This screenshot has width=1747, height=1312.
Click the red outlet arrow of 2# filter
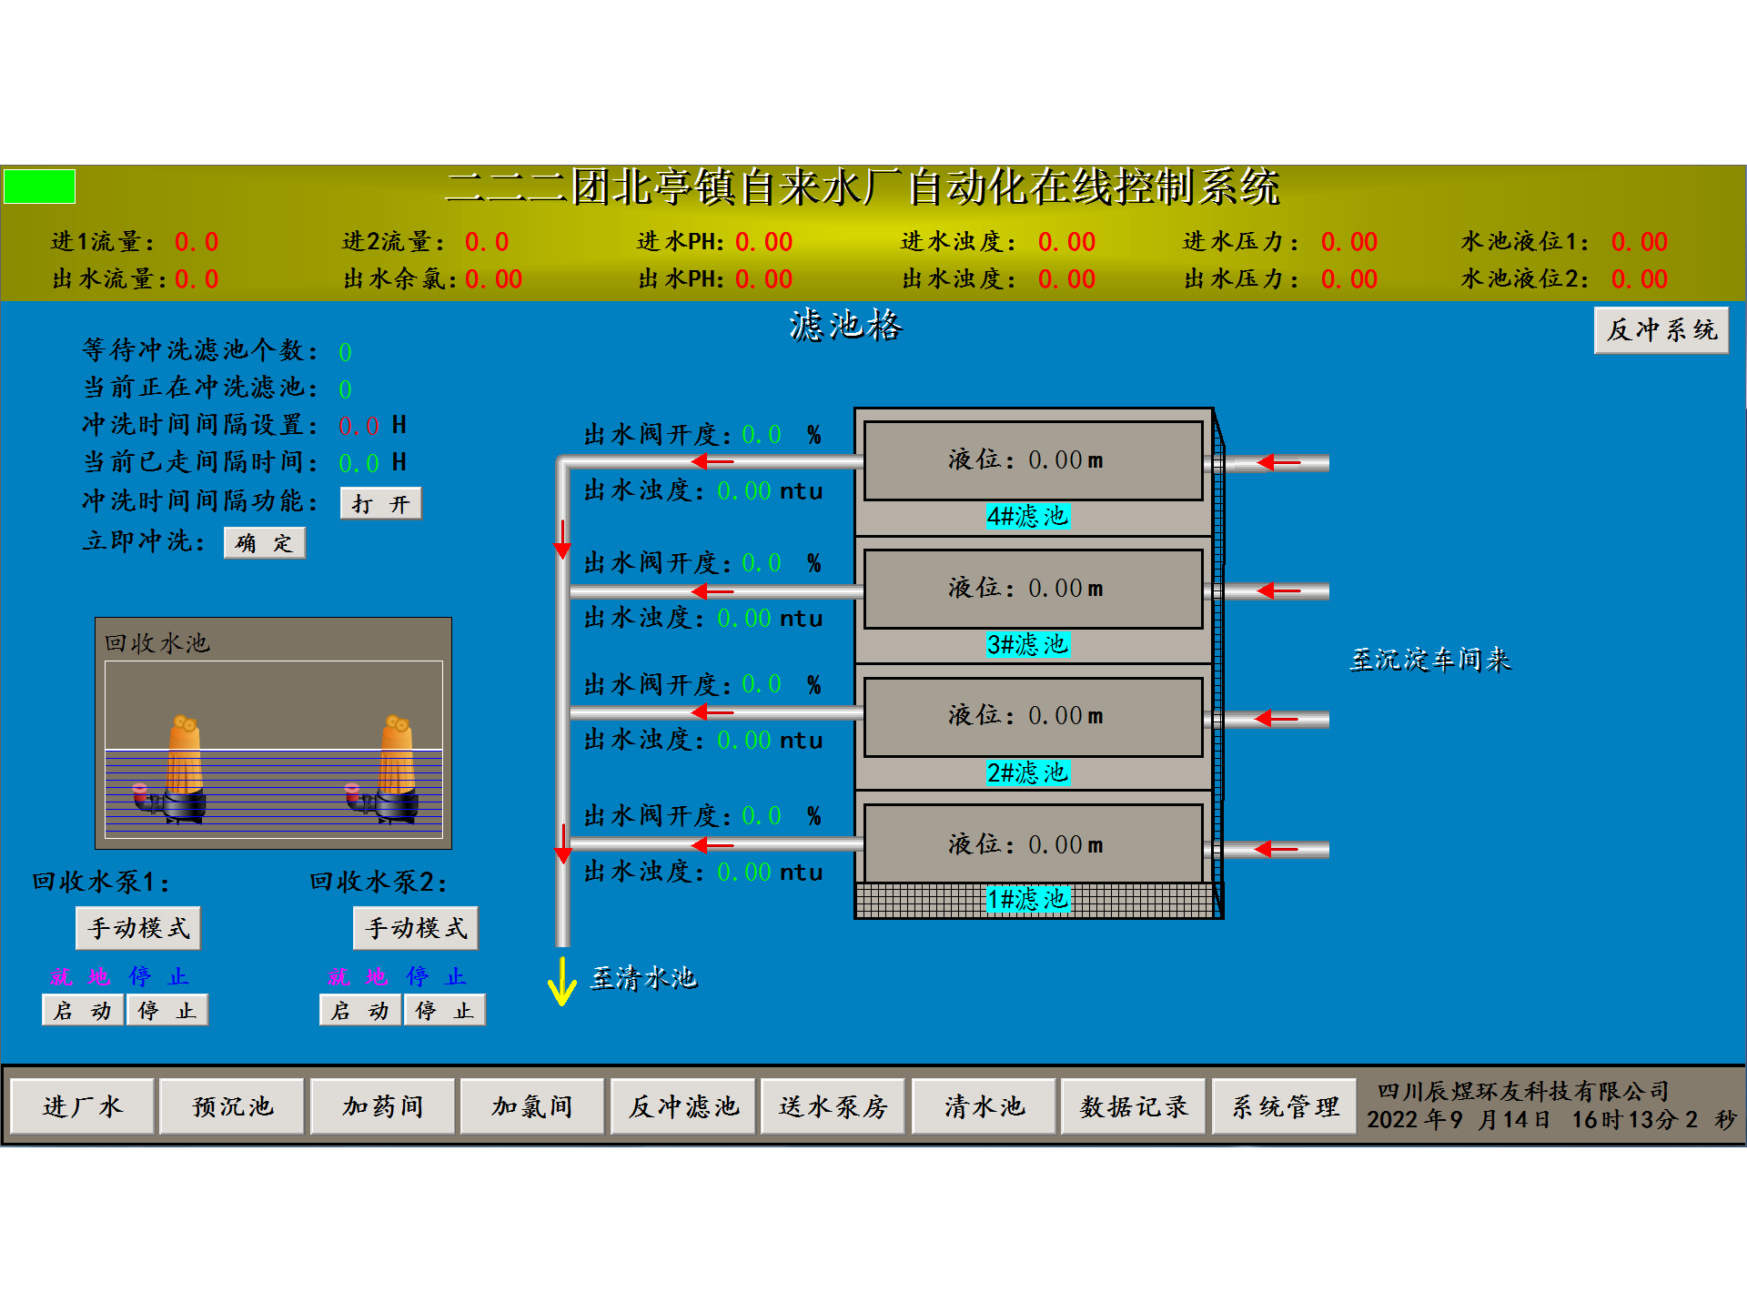point(712,712)
